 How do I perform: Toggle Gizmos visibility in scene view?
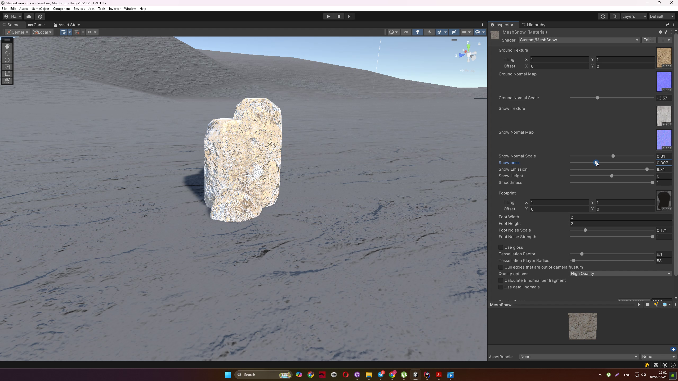point(478,32)
